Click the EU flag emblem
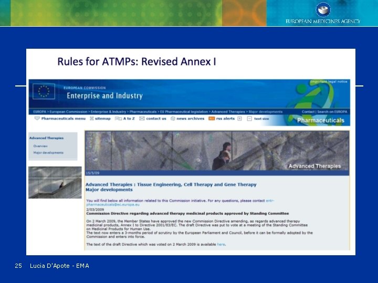 coord(44,91)
